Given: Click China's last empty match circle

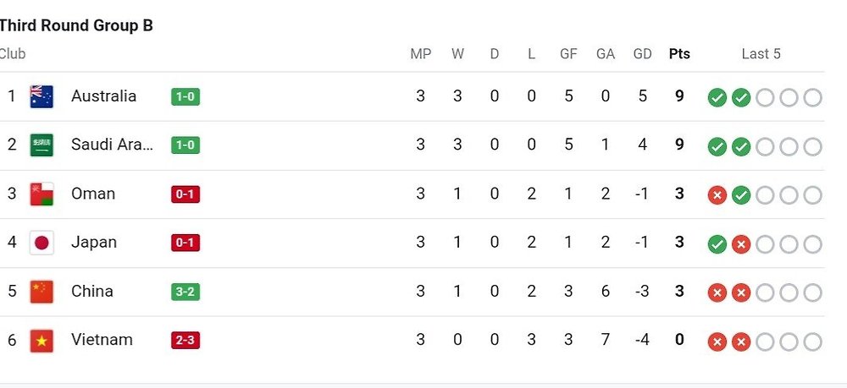Looking at the screenshot, I should [x=812, y=293].
